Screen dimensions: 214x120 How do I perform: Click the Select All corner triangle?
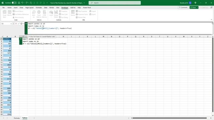2,36
